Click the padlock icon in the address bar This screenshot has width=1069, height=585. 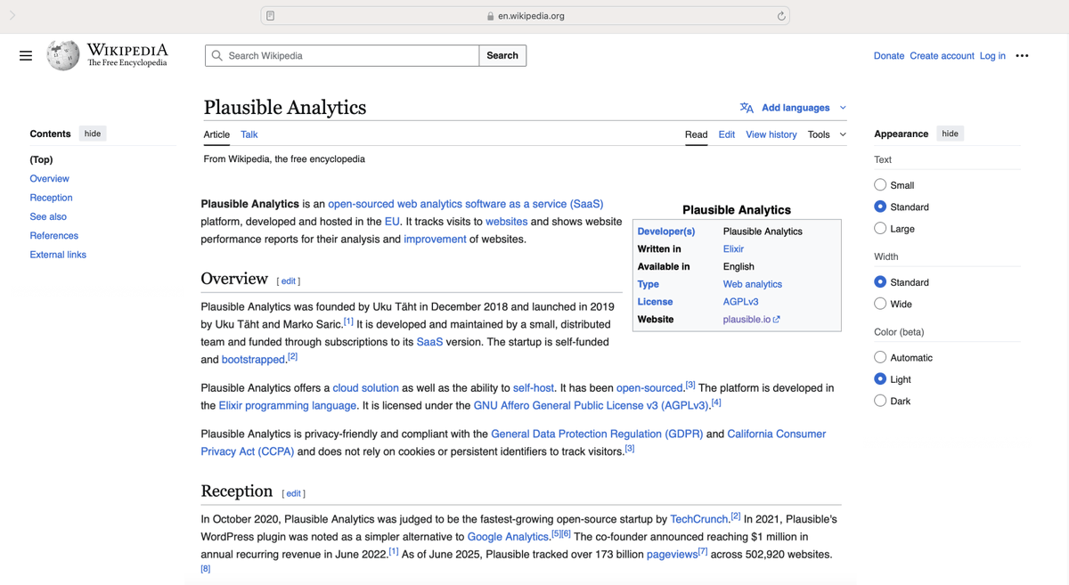pyautogui.click(x=490, y=16)
